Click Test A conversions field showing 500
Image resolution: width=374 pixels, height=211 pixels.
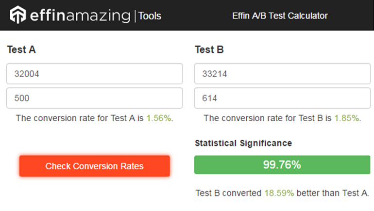[94, 98]
